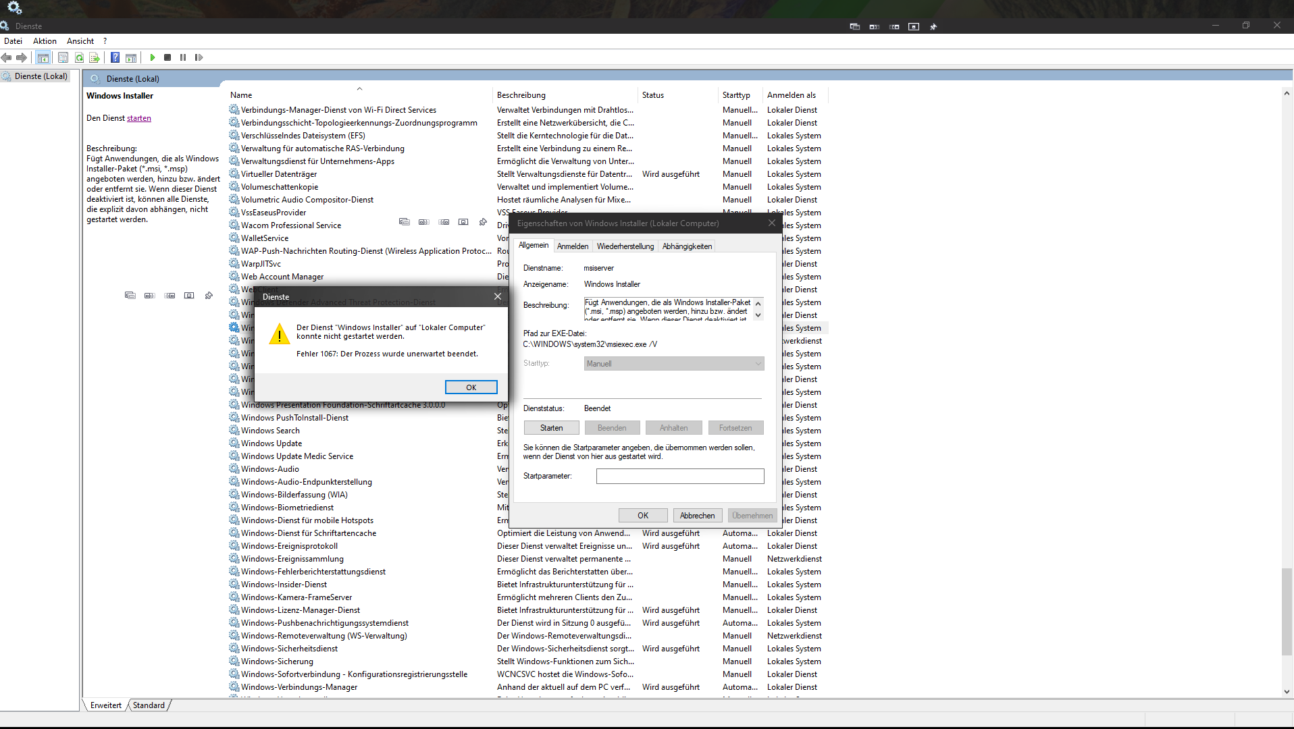The width and height of the screenshot is (1294, 729).
Task: Click the Forward arrow in the toolbar
Action: click(22, 57)
